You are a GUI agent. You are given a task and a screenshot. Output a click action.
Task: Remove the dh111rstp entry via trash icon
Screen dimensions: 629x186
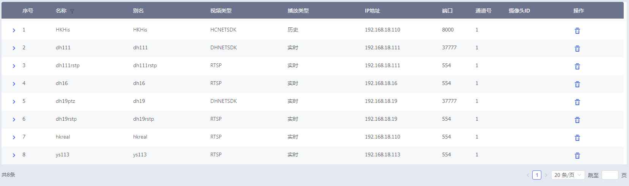[577, 66]
